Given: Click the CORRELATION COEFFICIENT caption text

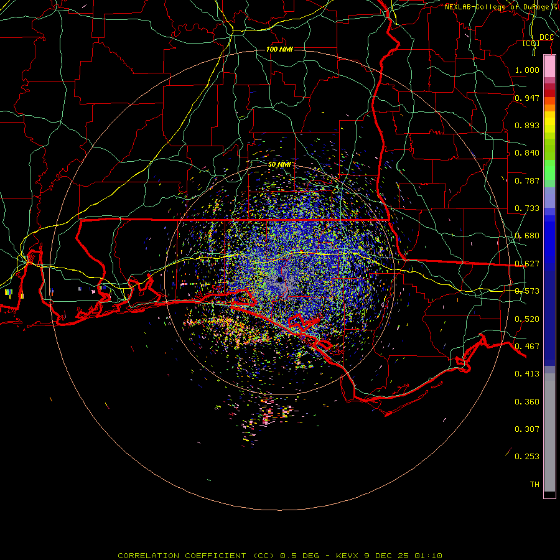Looking at the screenshot, I should [182, 556].
